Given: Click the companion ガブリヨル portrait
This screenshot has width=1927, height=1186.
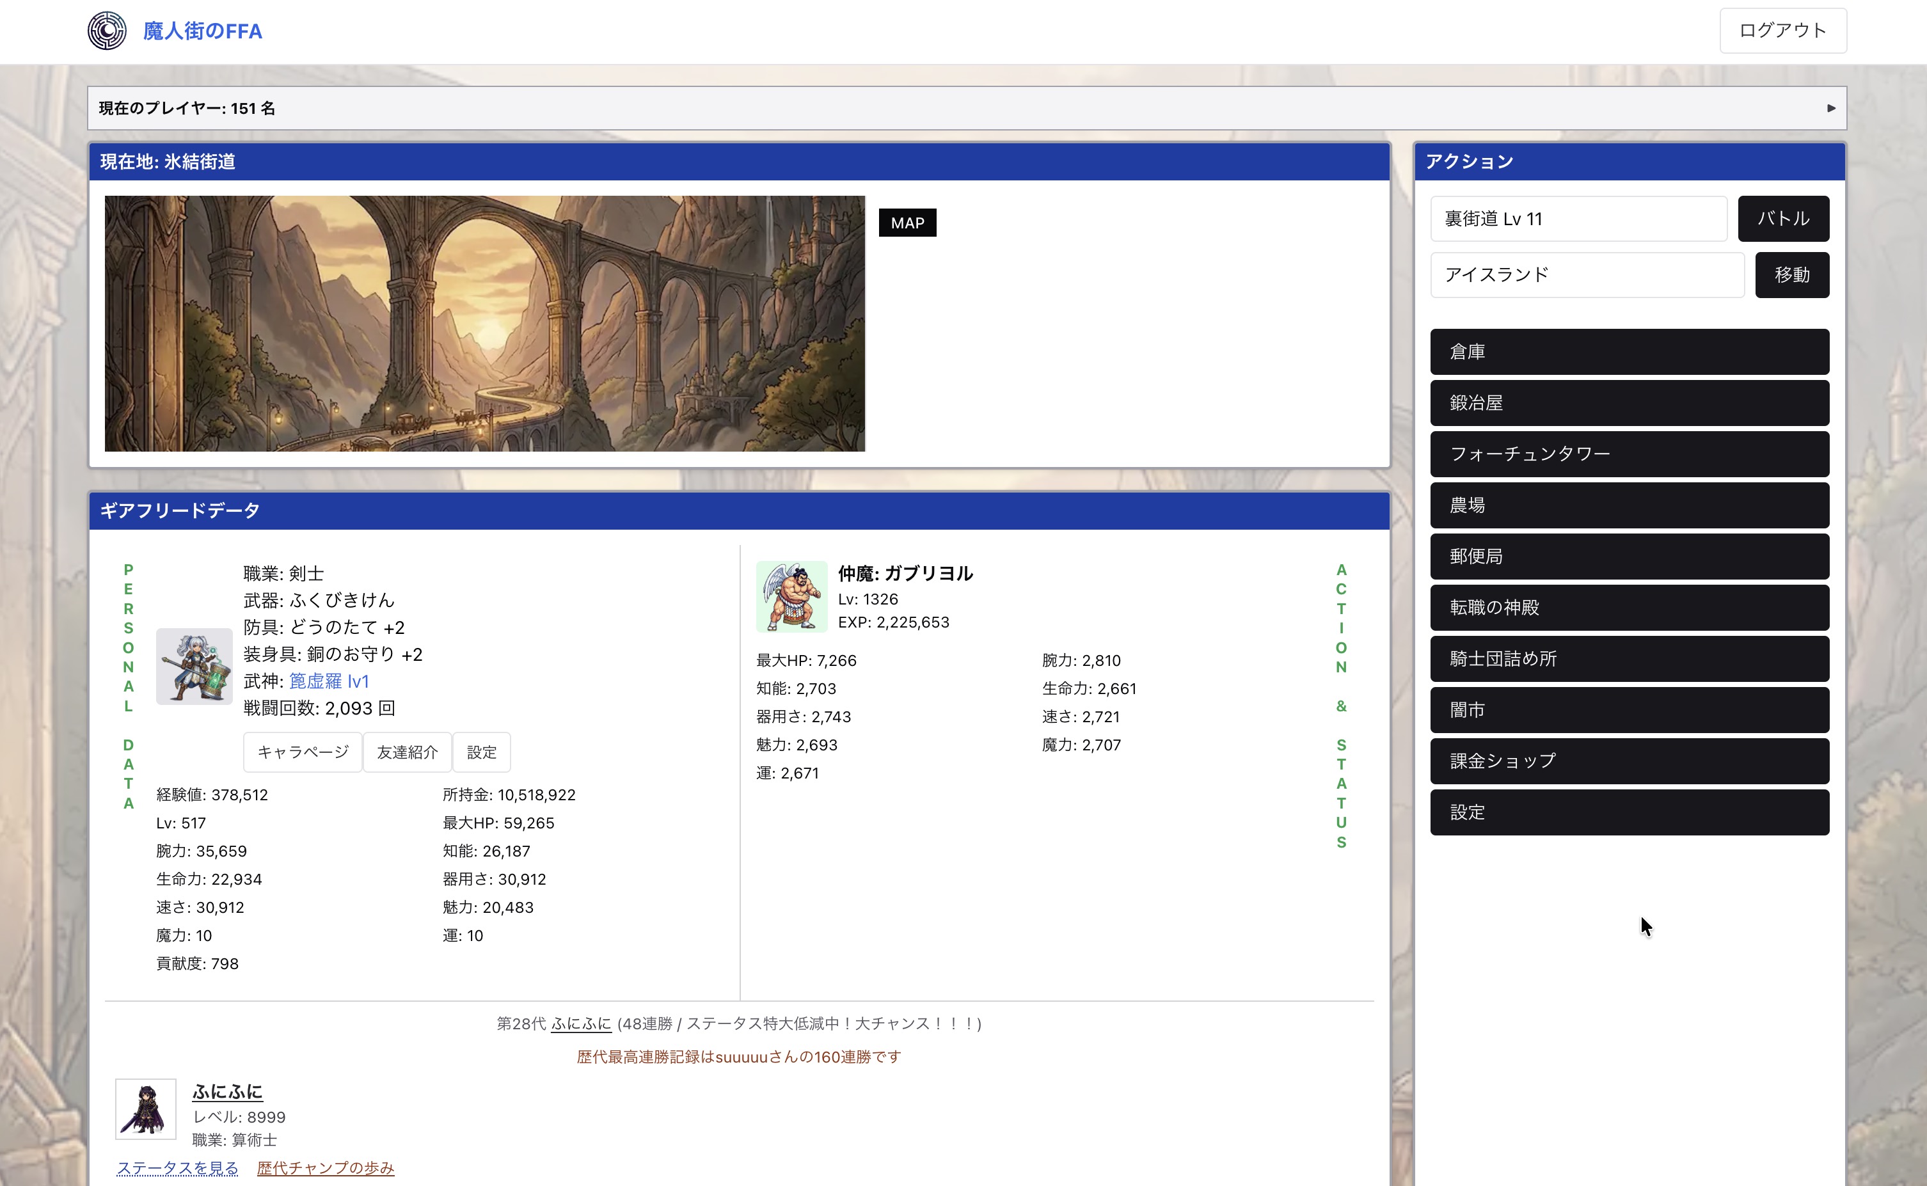Looking at the screenshot, I should pos(791,596).
